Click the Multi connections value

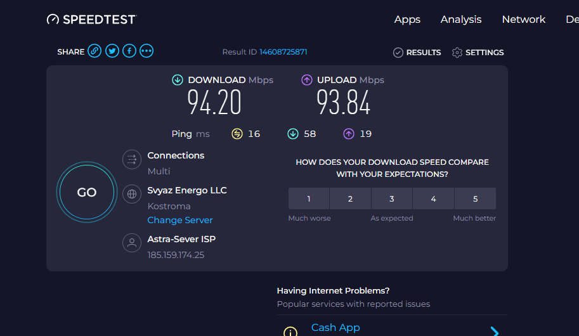pyautogui.click(x=159, y=171)
